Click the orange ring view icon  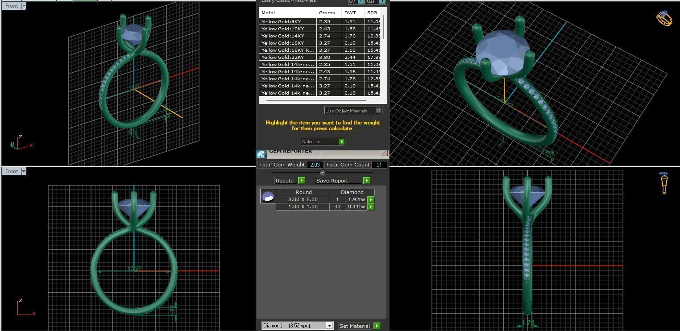pos(664,18)
